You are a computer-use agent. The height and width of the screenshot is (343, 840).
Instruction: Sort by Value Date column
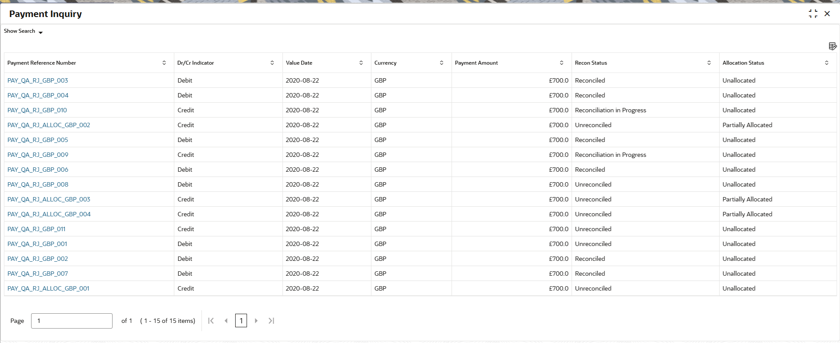coord(361,63)
